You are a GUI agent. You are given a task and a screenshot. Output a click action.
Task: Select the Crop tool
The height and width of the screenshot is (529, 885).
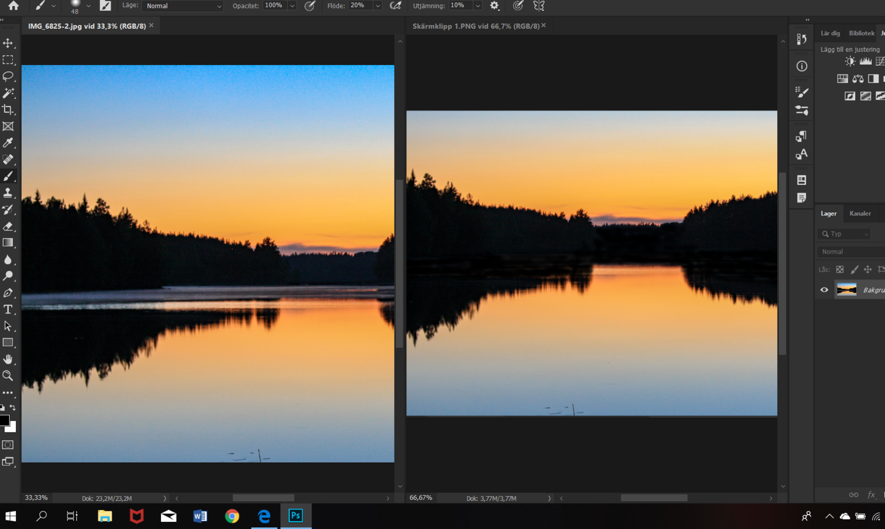(8, 109)
